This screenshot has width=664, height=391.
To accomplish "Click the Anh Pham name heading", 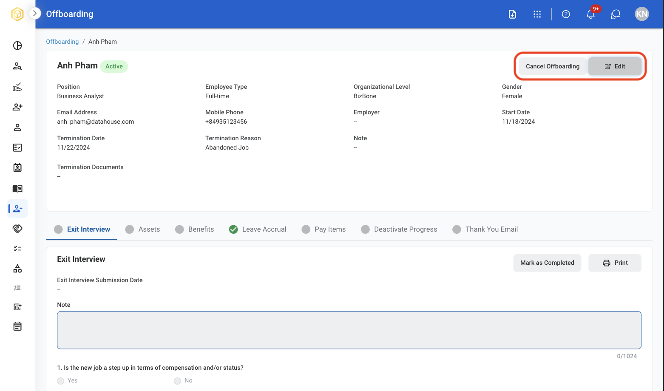I will pos(77,65).
